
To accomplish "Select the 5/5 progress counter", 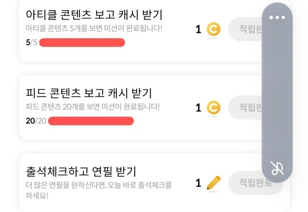I will pyautogui.click(x=31, y=43).
